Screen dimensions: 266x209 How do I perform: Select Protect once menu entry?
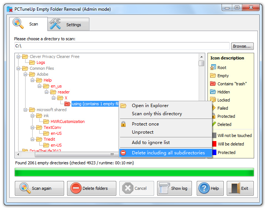coord(166,124)
